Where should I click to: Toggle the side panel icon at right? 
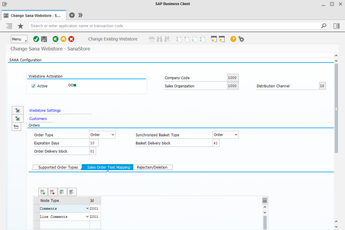(x=336, y=26)
